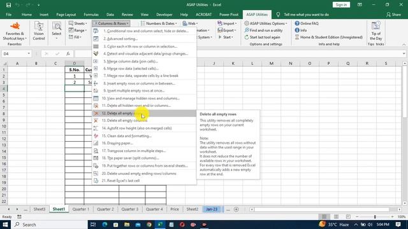The height and width of the screenshot is (229, 408).
Task: Open the Export dropdown
Action: click(x=227, y=31)
